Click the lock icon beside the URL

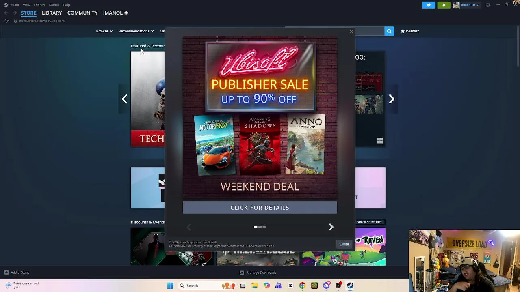click(x=15, y=21)
